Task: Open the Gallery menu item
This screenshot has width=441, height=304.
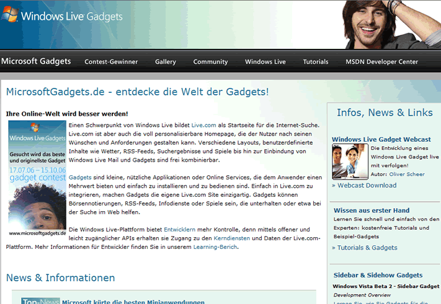Action: (166, 62)
